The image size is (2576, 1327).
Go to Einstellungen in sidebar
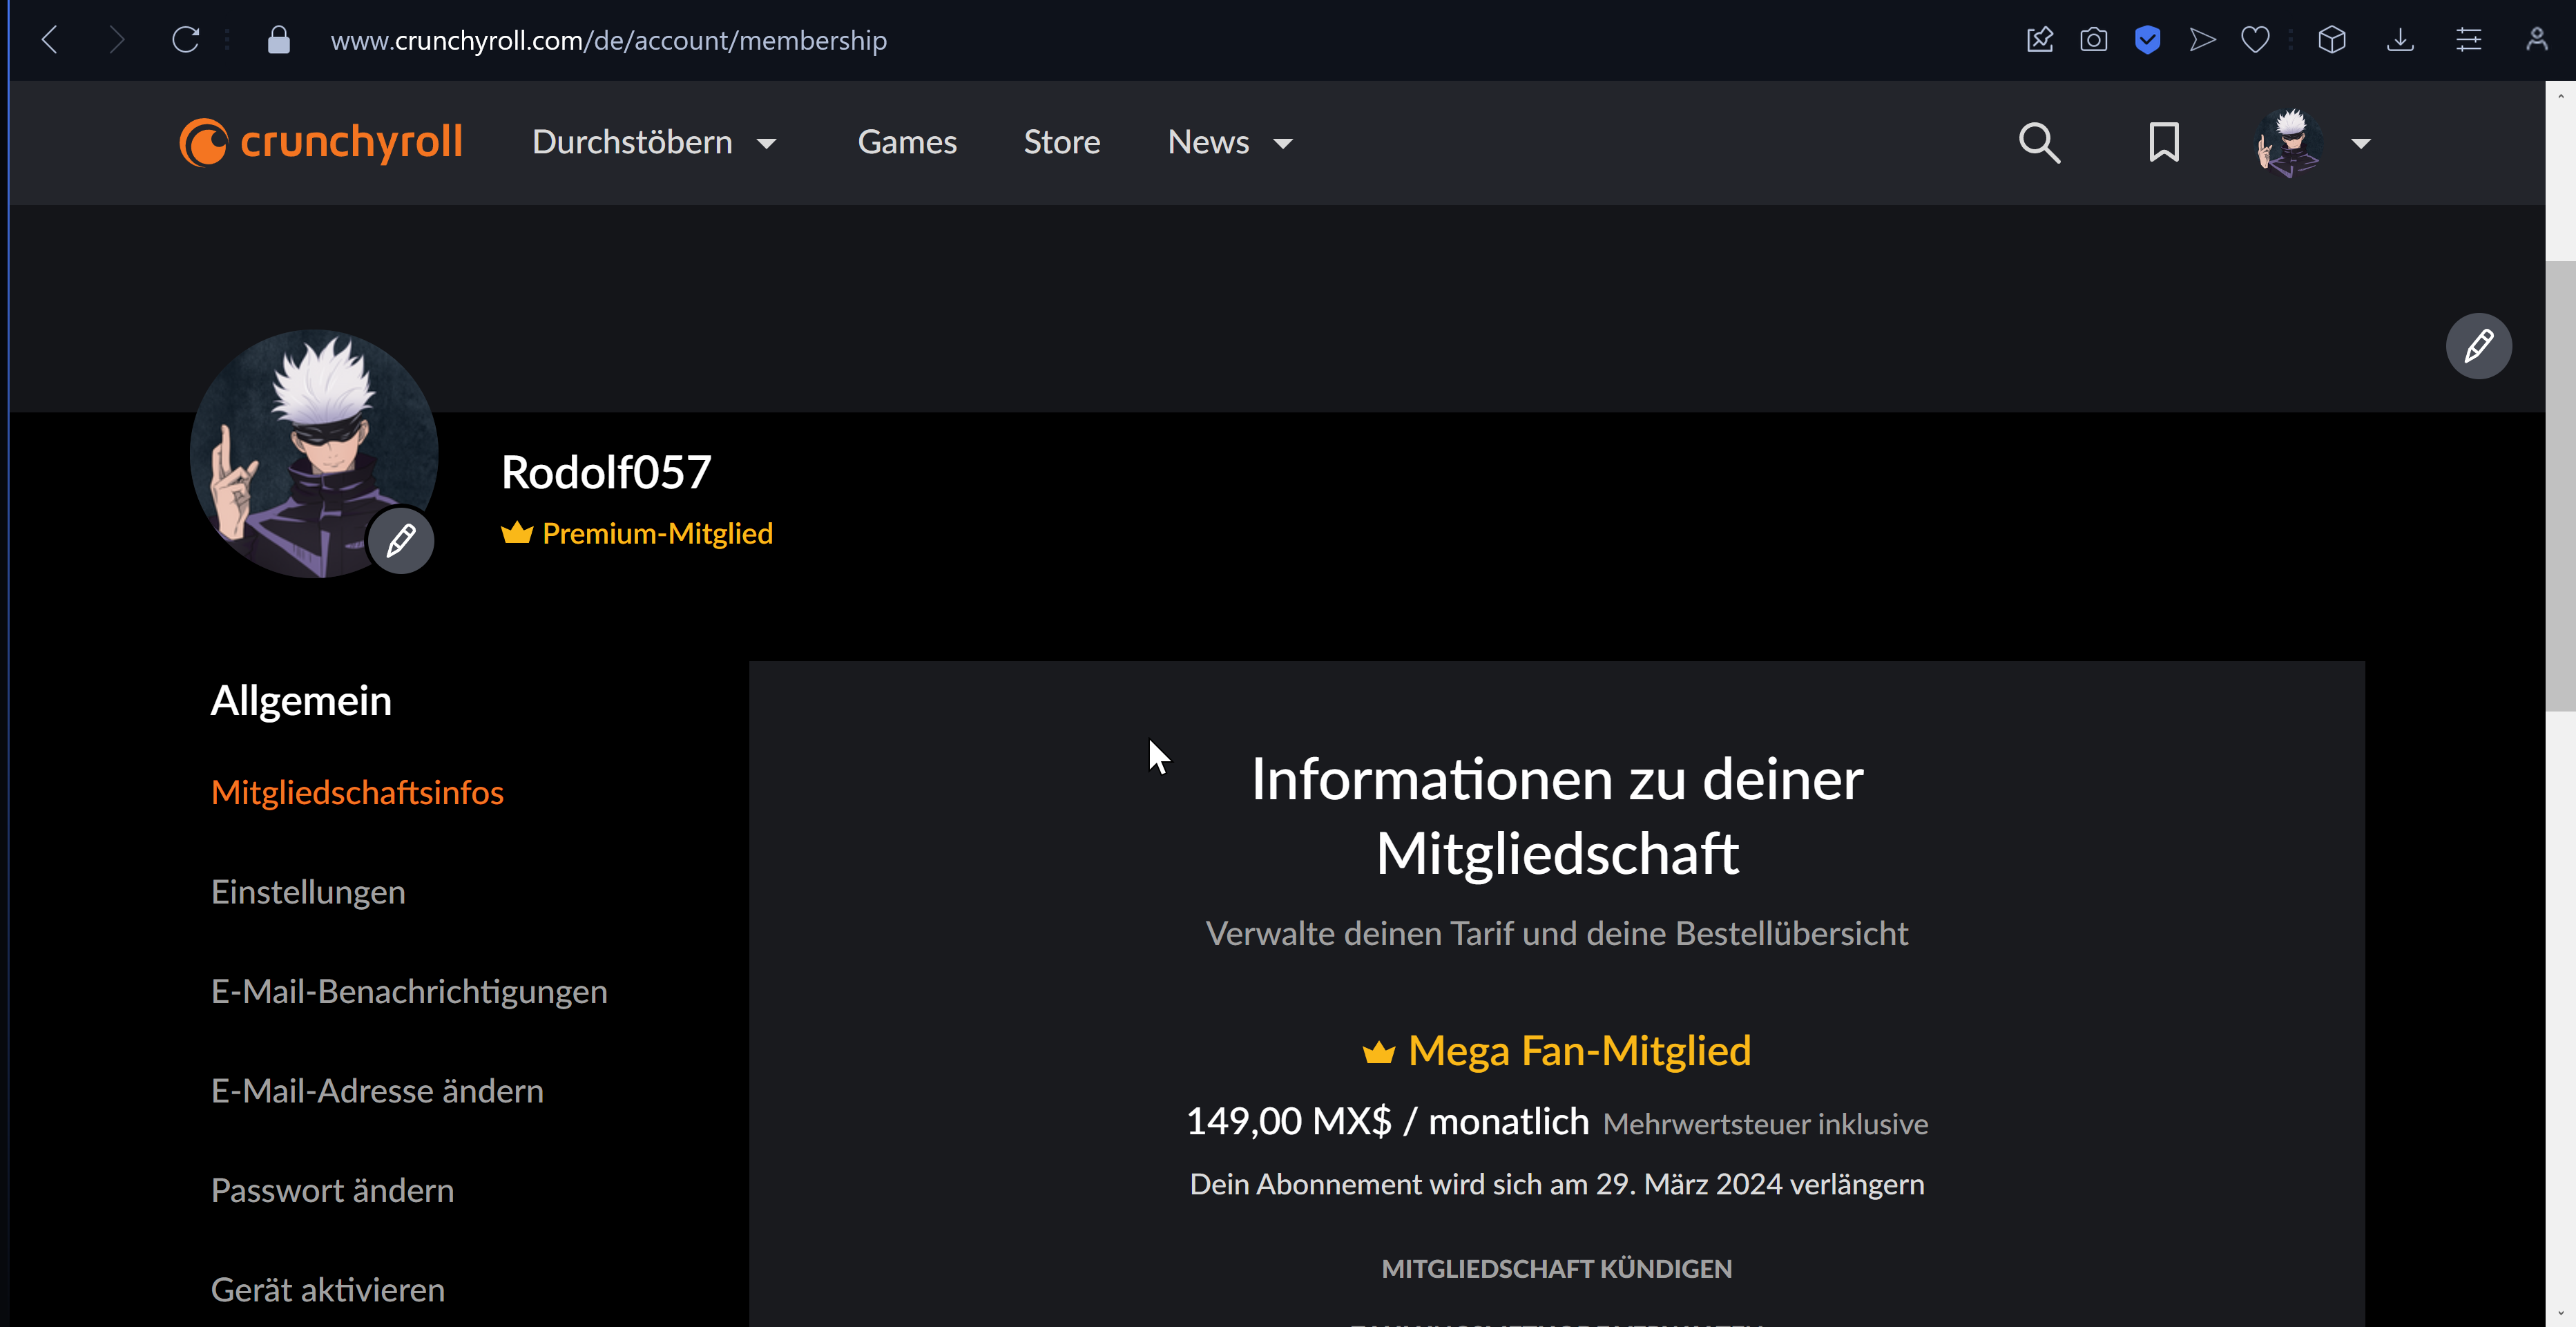click(x=308, y=891)
